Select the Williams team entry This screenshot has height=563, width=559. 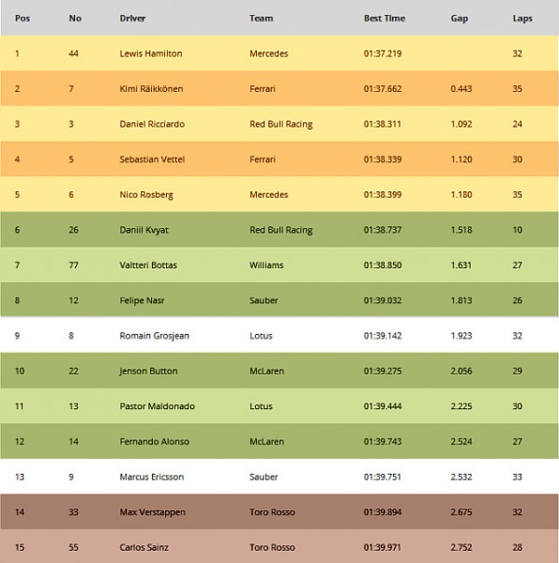[x=266, y=265]
